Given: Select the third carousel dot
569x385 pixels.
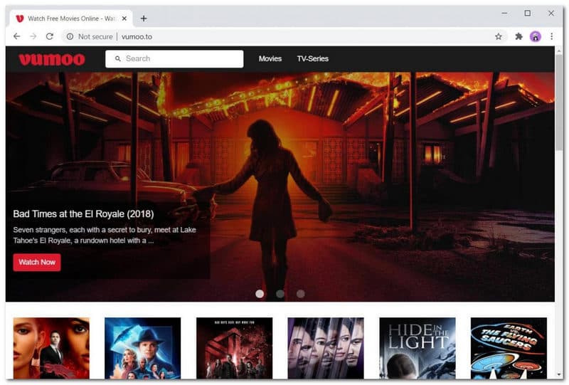Looking at the screenshot, I should (300, 294).
